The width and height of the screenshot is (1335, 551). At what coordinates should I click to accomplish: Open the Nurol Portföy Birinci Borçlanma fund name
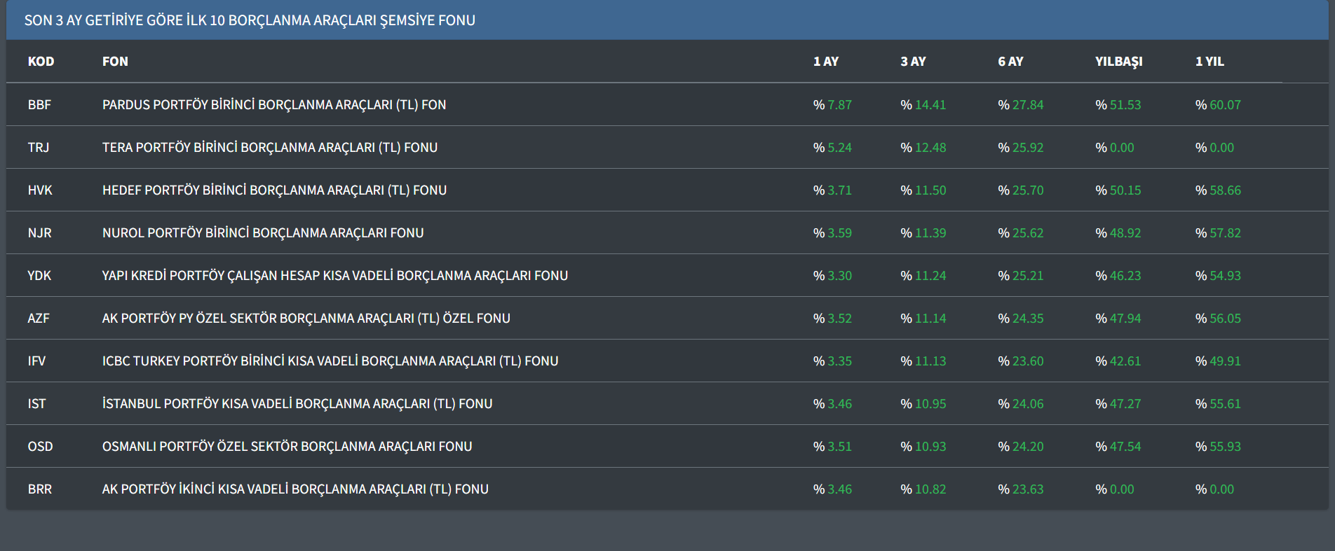[x=263, y=233]
